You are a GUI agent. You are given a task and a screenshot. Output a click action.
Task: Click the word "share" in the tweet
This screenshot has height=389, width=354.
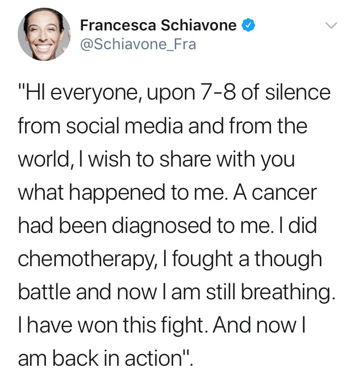tap(185, 160)
